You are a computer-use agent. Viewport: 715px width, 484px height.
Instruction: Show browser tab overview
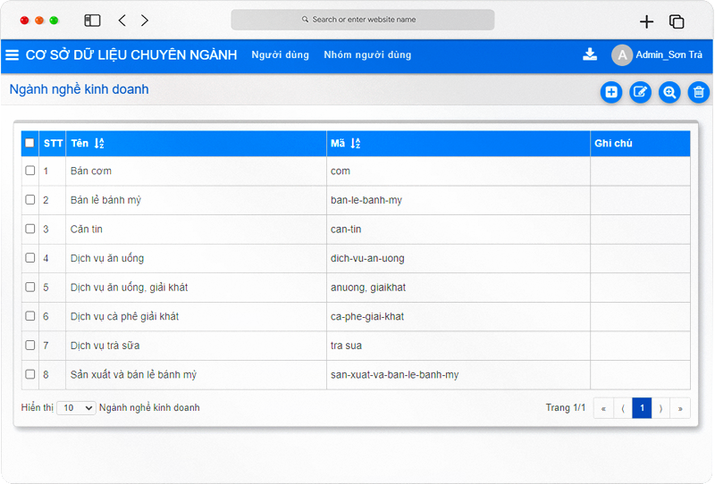tap(677, 21)
